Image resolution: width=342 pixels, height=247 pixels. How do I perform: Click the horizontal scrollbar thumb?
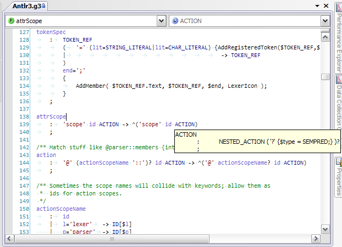coord(112,239)
